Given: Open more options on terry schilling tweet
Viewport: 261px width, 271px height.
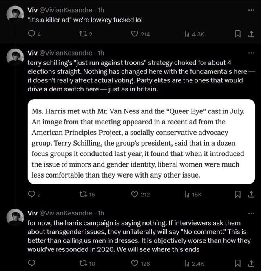Looking at the screenshot, I should tap(251, 53).
